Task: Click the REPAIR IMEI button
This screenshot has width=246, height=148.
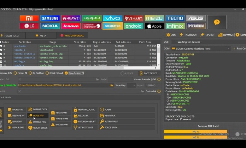Action: [16, 128]
